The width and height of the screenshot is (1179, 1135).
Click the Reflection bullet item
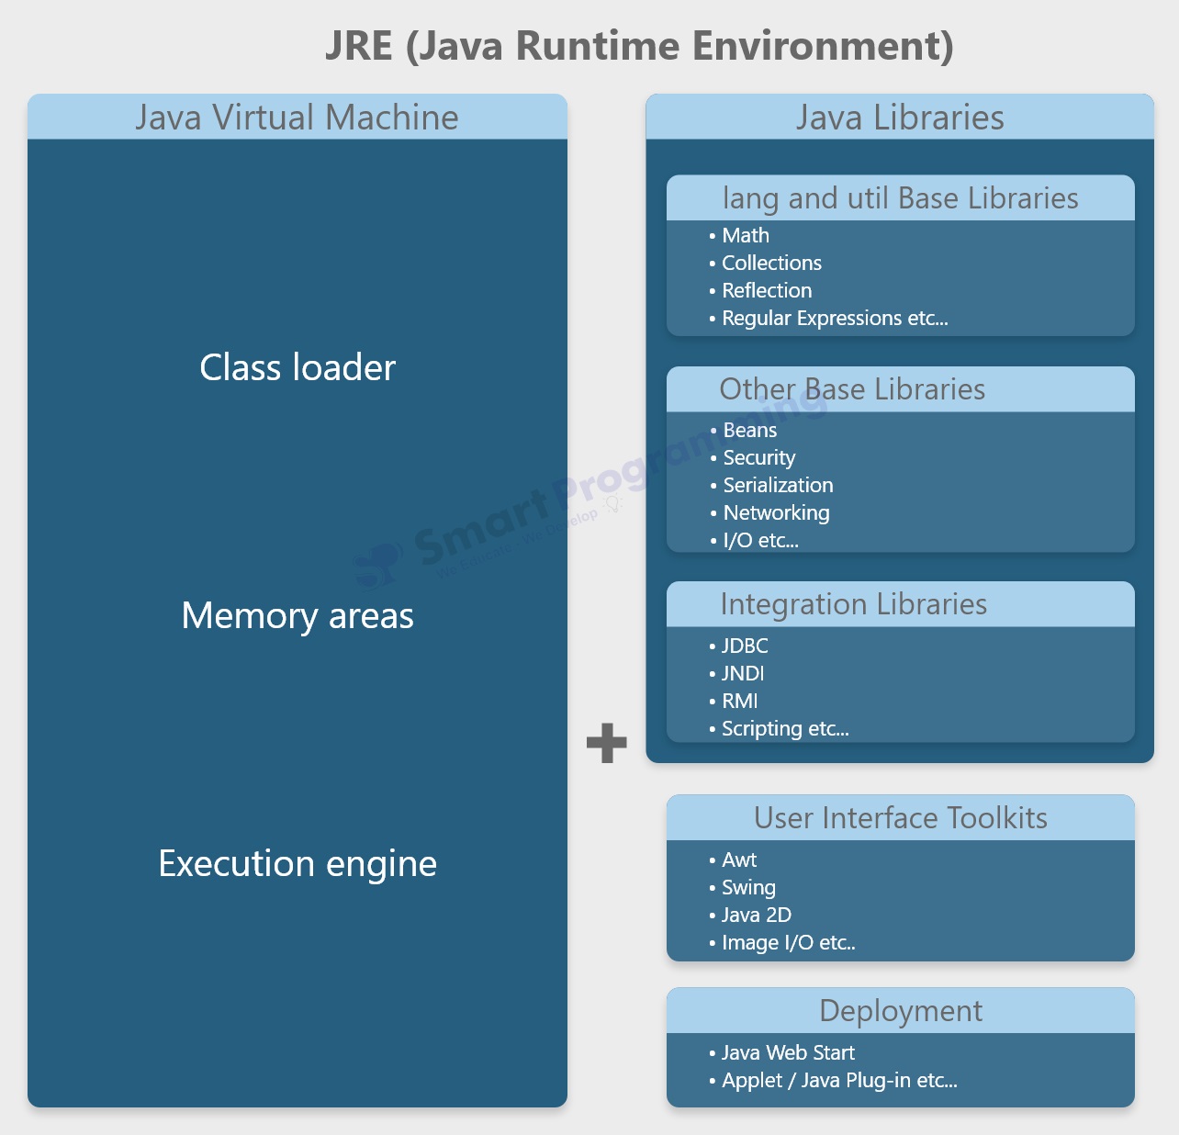[x=760, y=290]
